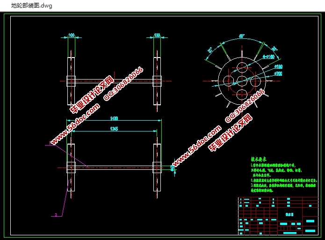Image resolution: width=325 pixels, height=240 pixels.
Task: Select the right 100 width dimension
Action: 157,35
